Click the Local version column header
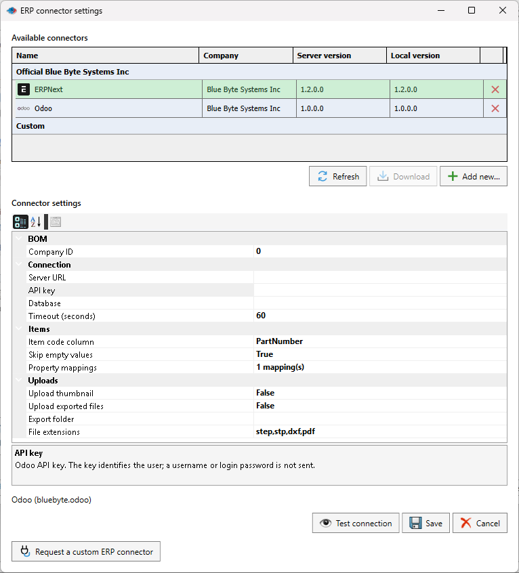519x573 pixels. click(434, 56)
